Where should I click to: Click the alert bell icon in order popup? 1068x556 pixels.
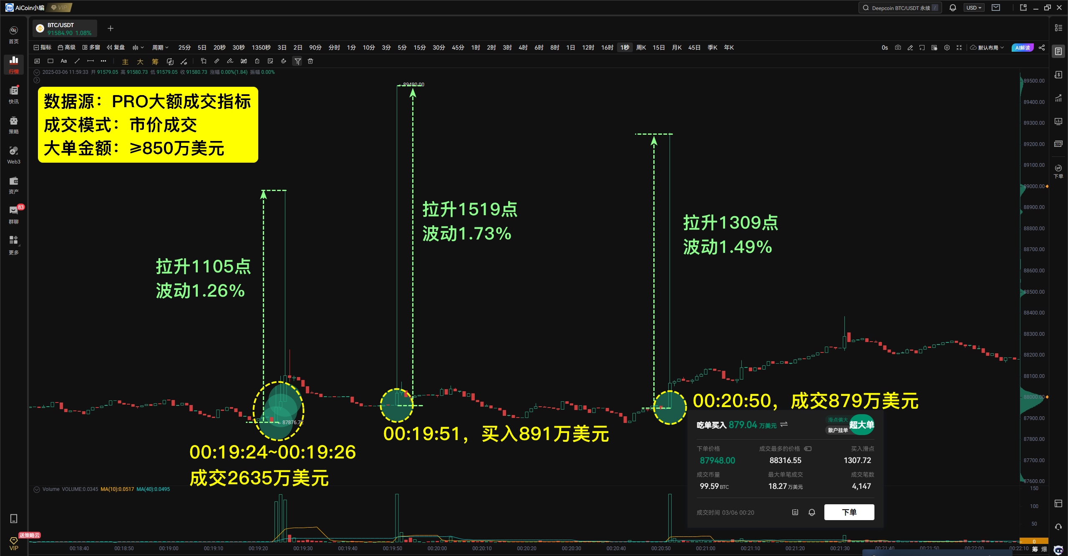coord(812,512)
